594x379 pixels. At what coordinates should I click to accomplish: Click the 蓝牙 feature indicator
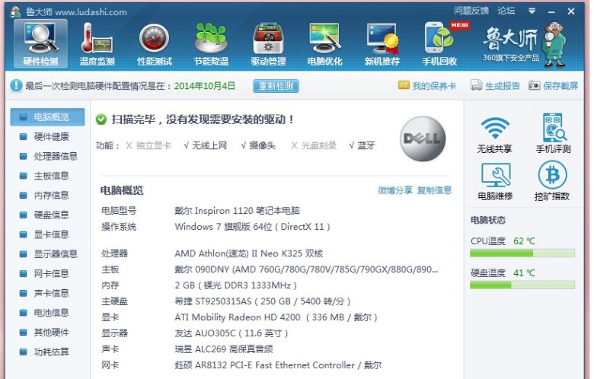point(362,145)
